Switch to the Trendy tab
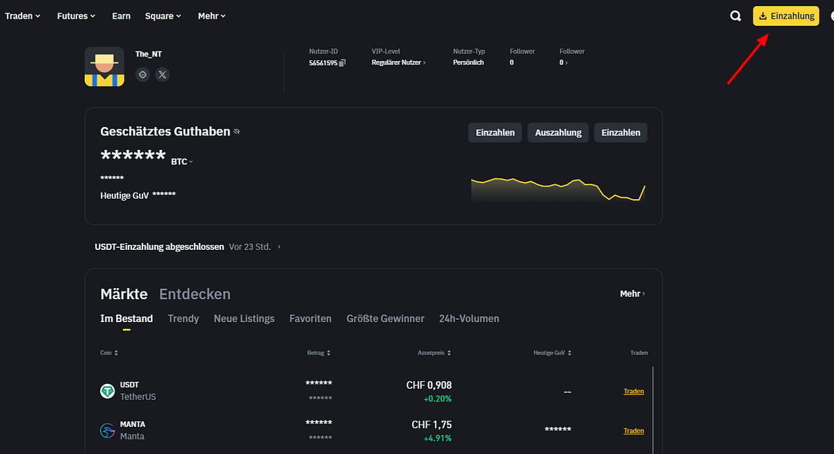 [x=183, y=318]
